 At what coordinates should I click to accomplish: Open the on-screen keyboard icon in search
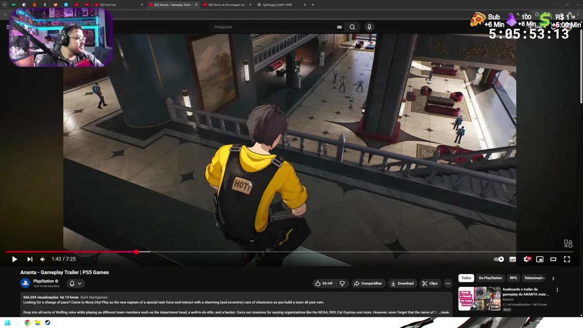(x=339, y=27)
